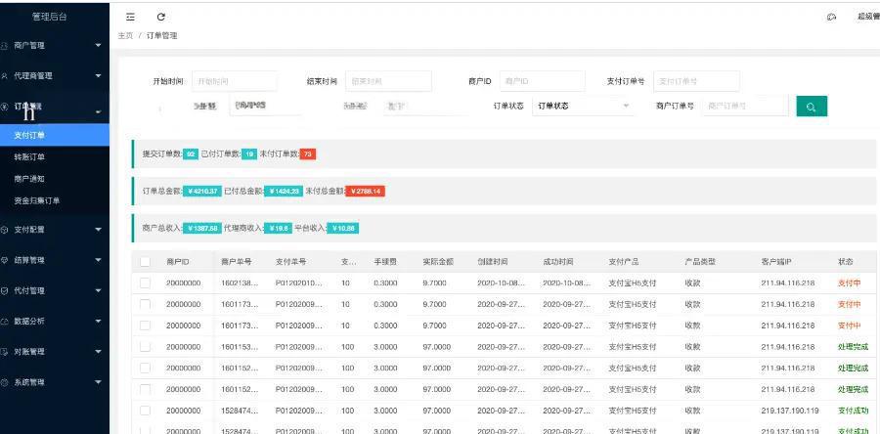Click the 手续费 column header

(385, 262)
